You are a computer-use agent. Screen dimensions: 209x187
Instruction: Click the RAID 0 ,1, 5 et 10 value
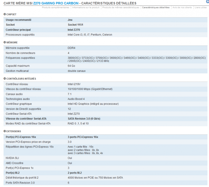point(78,124)
